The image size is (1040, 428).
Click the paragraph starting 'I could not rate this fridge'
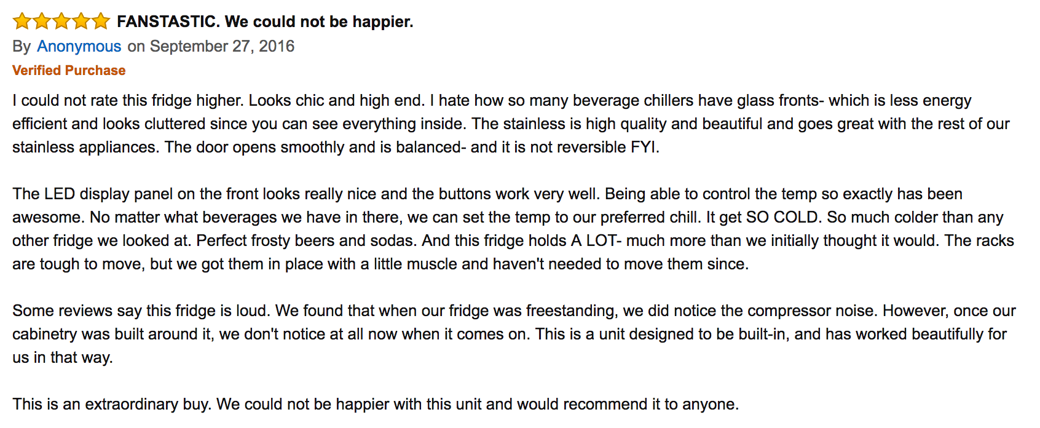click(x=511, y=124)
